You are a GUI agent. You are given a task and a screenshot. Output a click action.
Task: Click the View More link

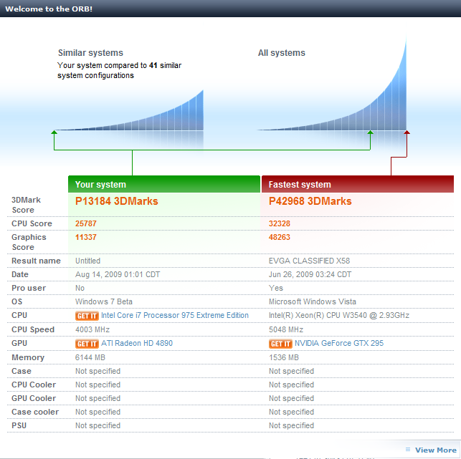436,450
